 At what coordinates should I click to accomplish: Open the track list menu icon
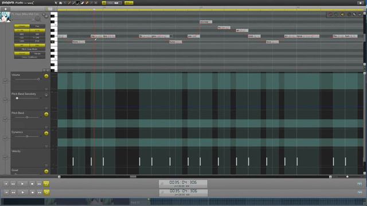click(x=50, y=9)
